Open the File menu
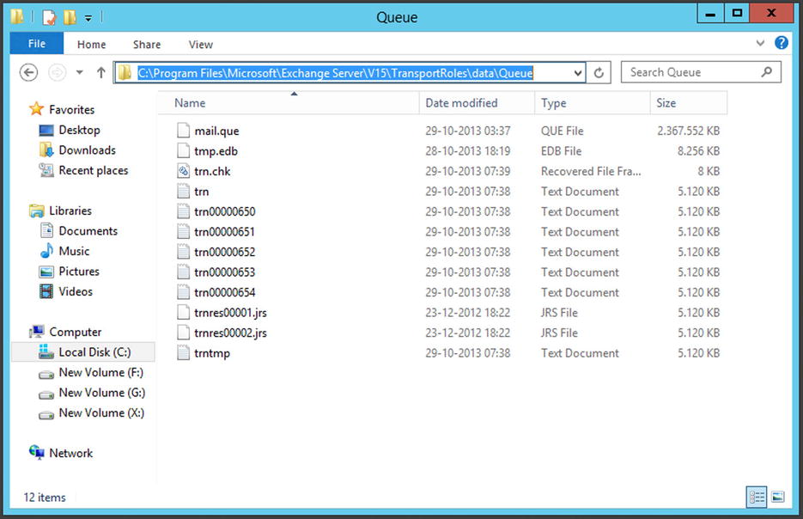Viewport: 803px width, 519px height. coord(36,44)
